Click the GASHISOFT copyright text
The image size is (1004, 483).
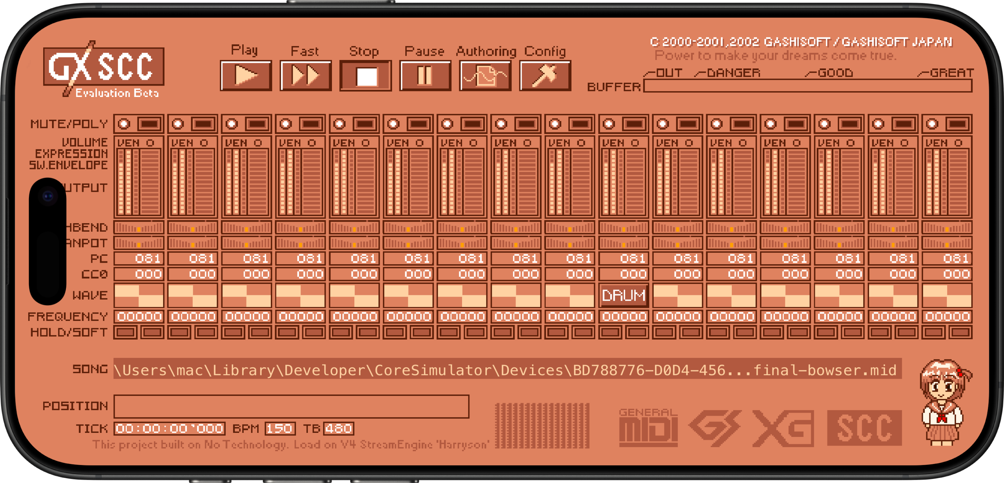click(801, 42)
